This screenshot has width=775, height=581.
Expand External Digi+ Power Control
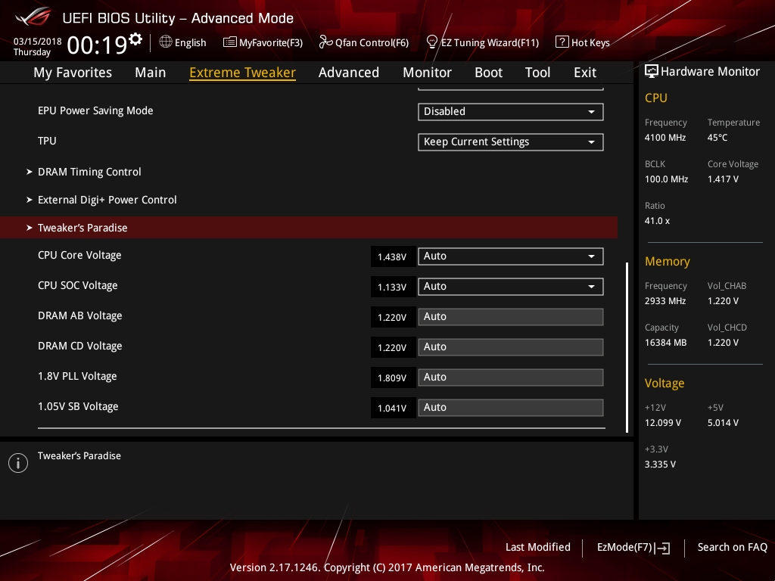tap(107, 200)
